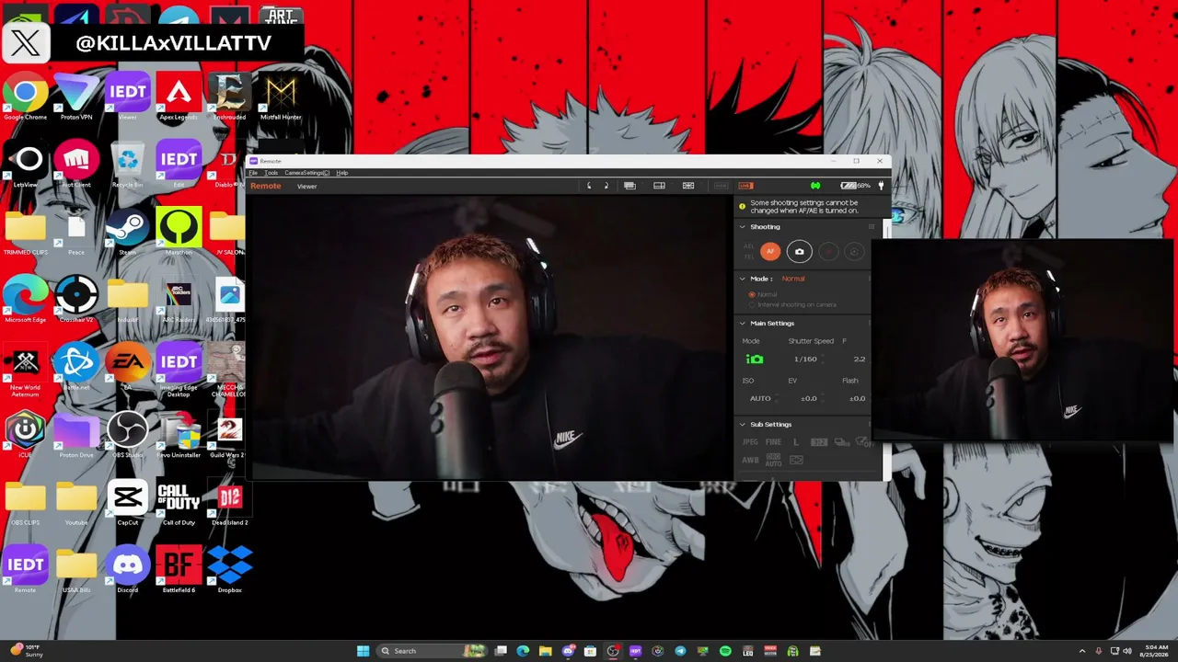Open the Tools menu in Remote
The height and width of the screenshot is (662, 1178).
pos(271,173)
